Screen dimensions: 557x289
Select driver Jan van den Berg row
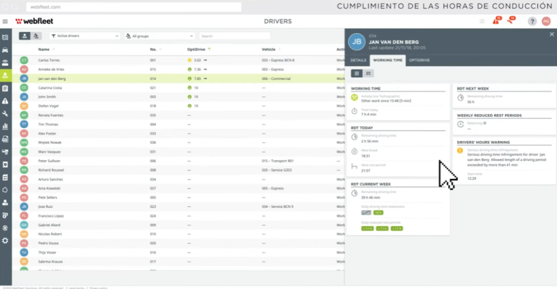[178, 79]
